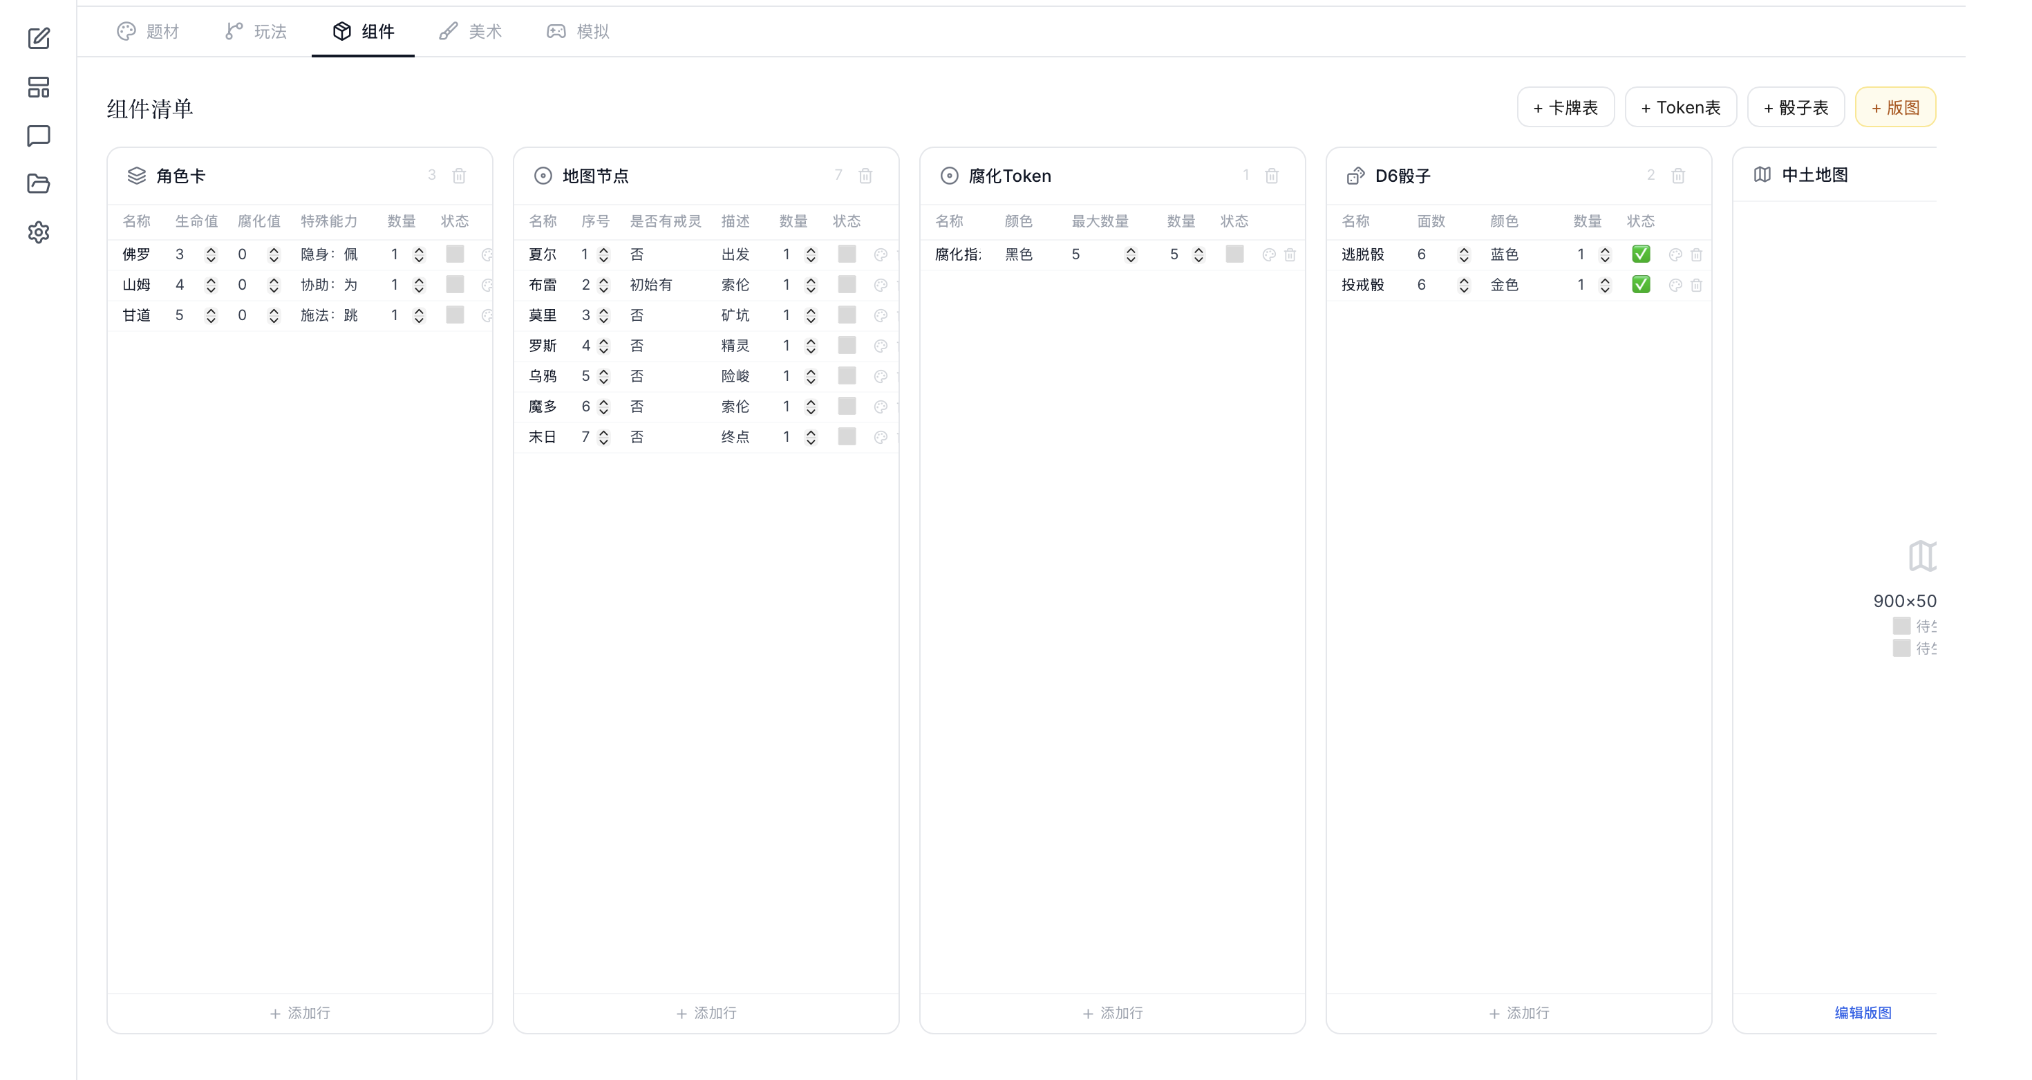Screen dimensions: 2032x1080
Task: Toggle status checkbox for 甘道
Action: coord(455,315)
